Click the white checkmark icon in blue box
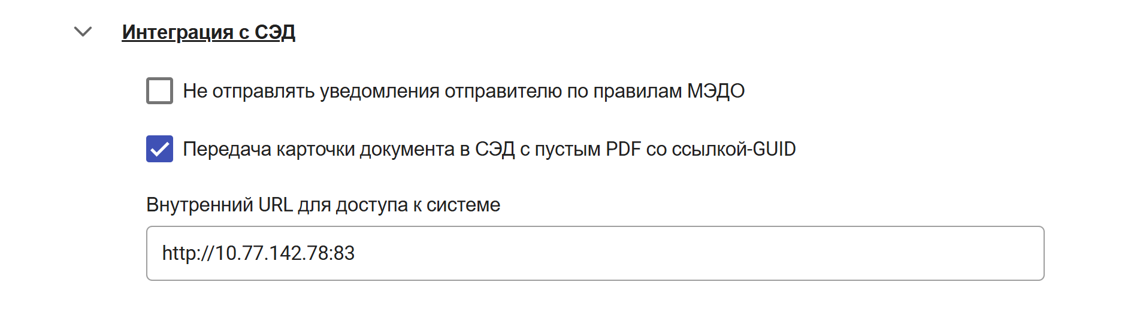 [x=159, y=149]
